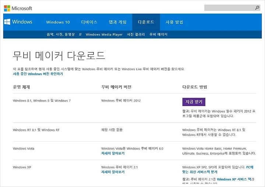Viewport: 265px width, 187px height.
Task: Click 자세히 알아보기 under 무비 메이커 2.1
Action: pos(113,172)
